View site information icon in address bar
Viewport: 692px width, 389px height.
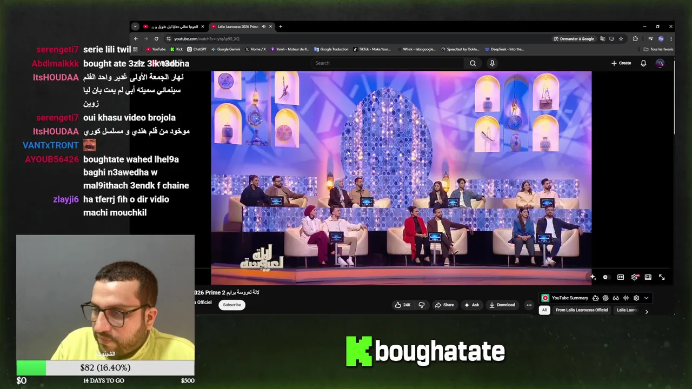pyautogui.click(x=169, y=39)
